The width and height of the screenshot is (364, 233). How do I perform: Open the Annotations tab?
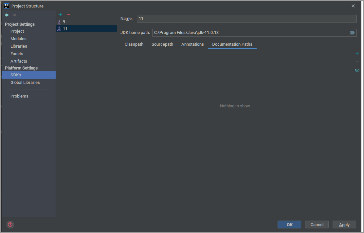click(x=192, y=44)
